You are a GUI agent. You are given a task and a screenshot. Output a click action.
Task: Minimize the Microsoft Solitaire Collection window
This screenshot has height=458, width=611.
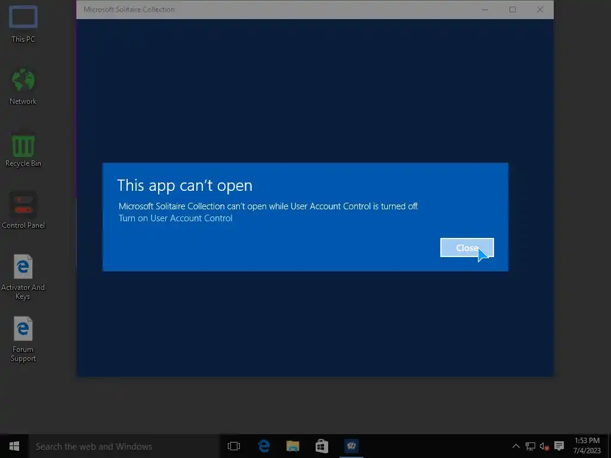point(485,10)
